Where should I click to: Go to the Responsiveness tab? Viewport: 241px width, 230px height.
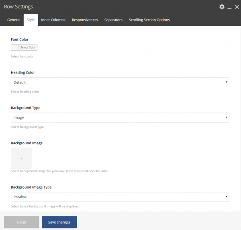[x=85, y=20]
